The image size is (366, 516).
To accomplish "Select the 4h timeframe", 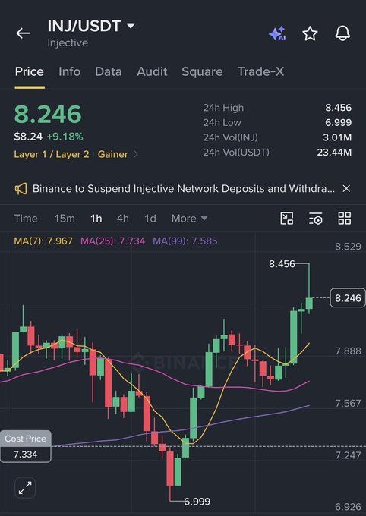I will [x=123, y=219].
